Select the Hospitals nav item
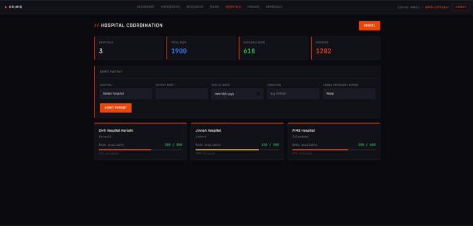The image size is (473, 226). (233, 7)
